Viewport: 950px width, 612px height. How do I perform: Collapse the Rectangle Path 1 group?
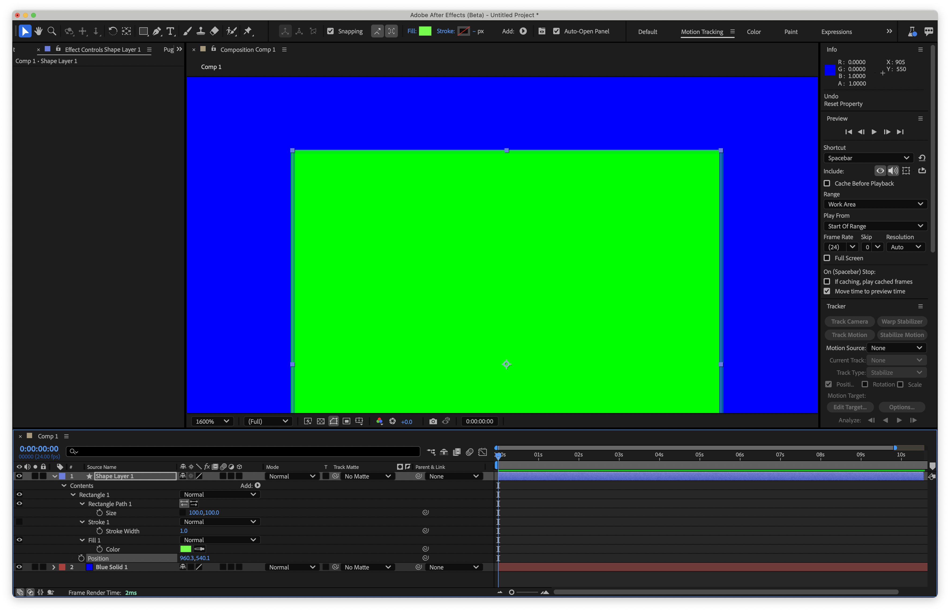(x=82, y=503)
